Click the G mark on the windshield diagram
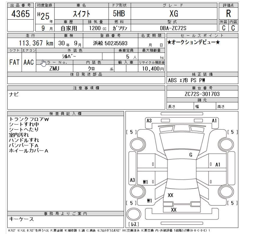 191,155
